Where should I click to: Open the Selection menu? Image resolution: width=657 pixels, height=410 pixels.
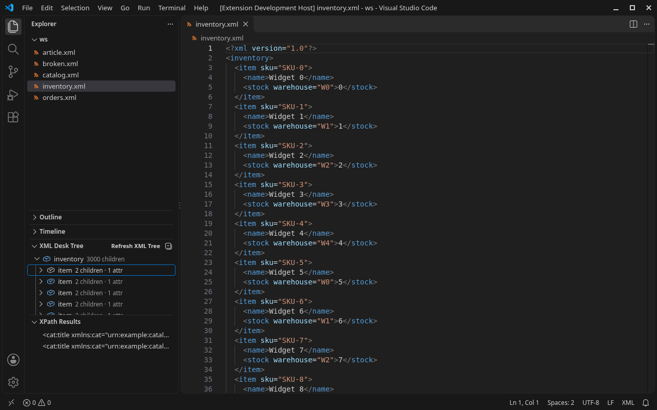coord(75,8)
